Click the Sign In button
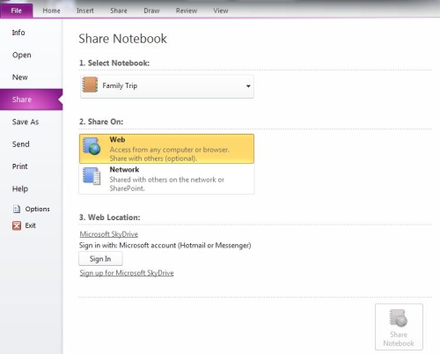Viewport: 440px width, 354px height. click(x=100, y=259)
